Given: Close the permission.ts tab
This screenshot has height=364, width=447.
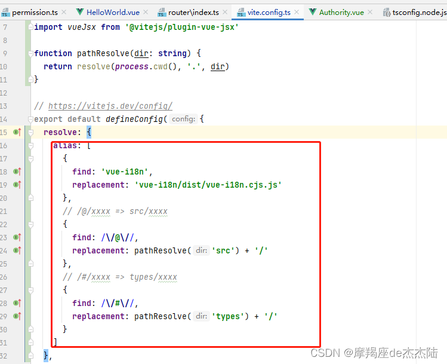Looking at the screenshot, I should pos(64,13).
